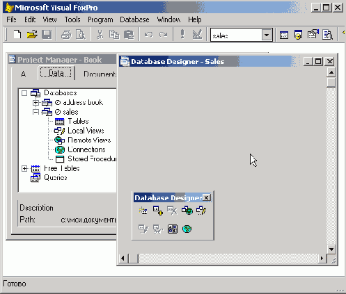Select Queries tree item
The height and width of the screenshot is (294, 346).
56,177
